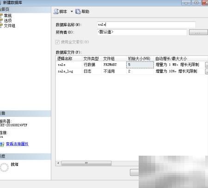Select the 常规 page
This screenshot has height=188, width=208.
click(x=8, y=15)
